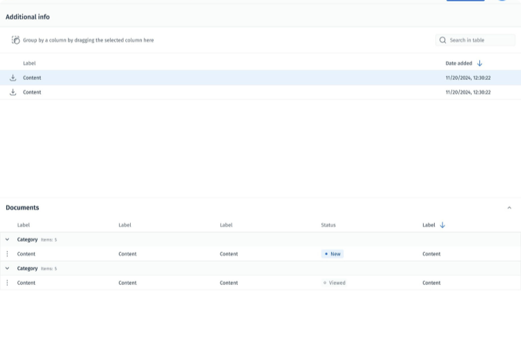Type in the Search in table field
Viewport: 521px width, 337px height.
[480, 40]
